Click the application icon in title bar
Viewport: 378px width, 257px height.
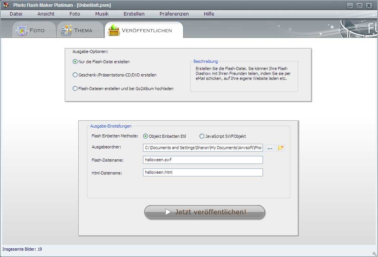point(6,5)
